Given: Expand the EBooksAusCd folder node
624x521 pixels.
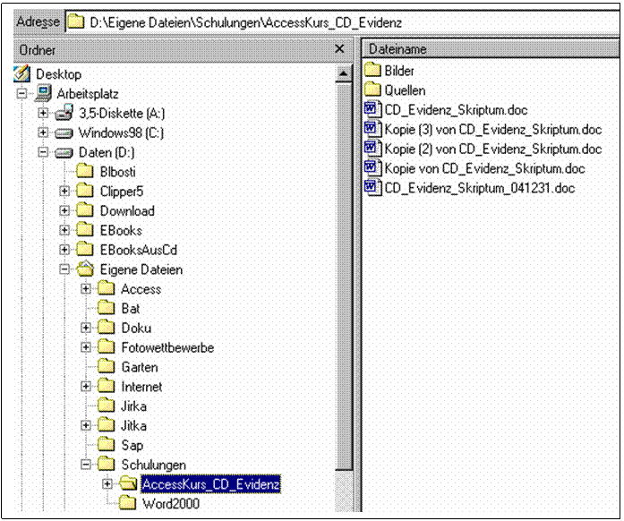Looking at the screenshot, I should pos(64,250).
